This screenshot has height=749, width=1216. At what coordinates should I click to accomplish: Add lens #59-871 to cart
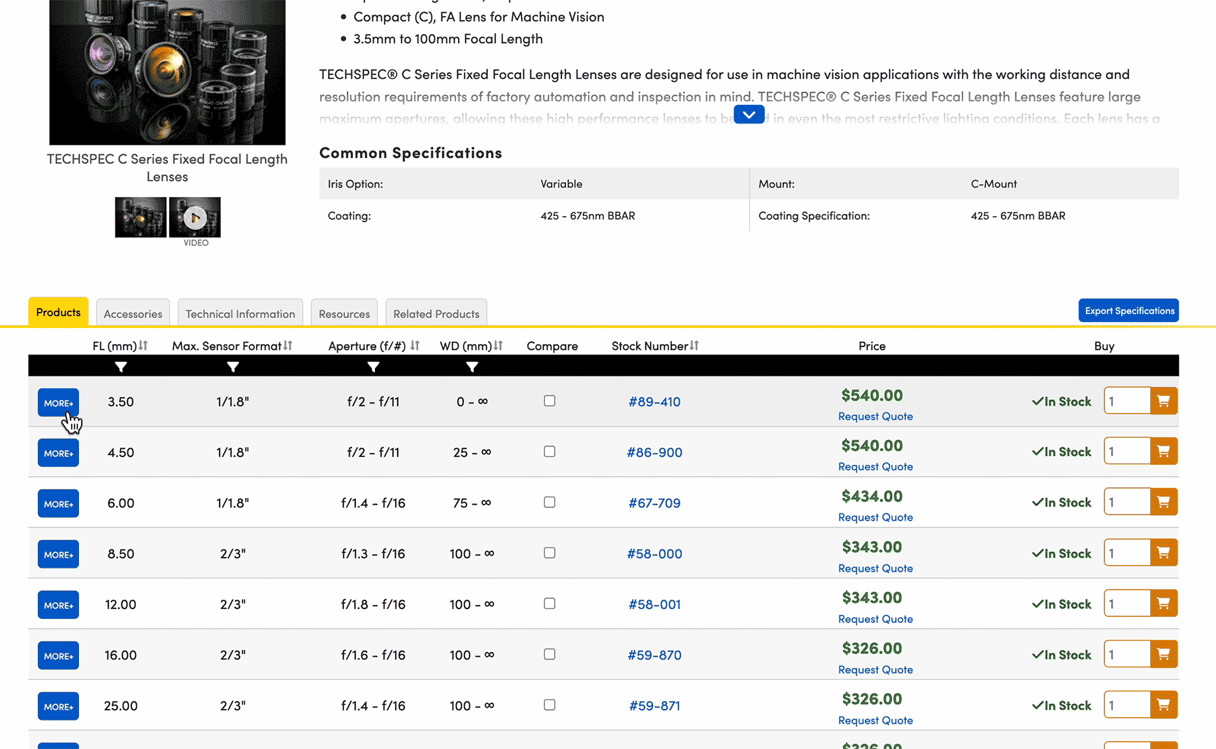click(1163, 705)
